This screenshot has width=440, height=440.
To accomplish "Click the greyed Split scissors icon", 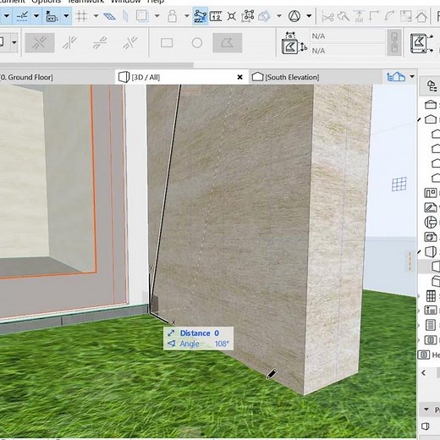I will coord(327,17).
